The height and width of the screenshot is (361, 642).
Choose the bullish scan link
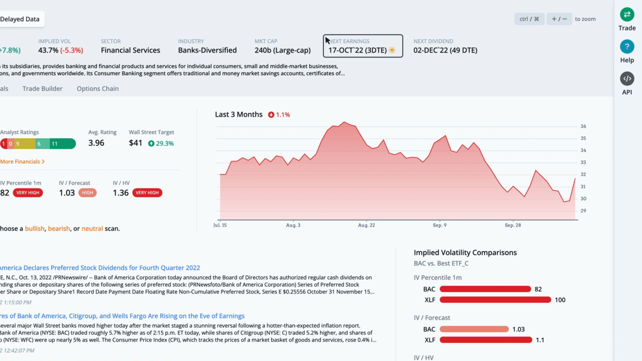[35, 228]
